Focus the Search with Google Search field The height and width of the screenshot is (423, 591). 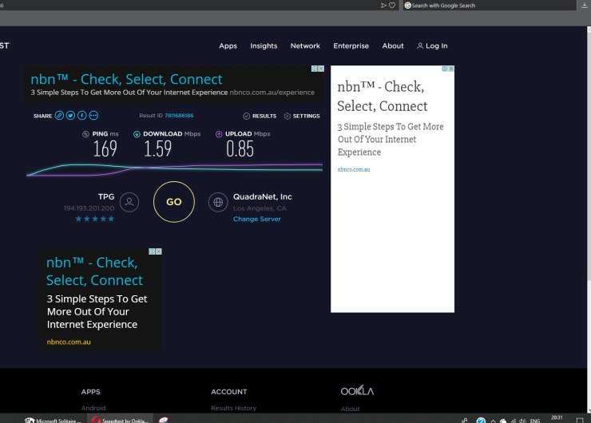pyautogui.click(x=490, y=6)
